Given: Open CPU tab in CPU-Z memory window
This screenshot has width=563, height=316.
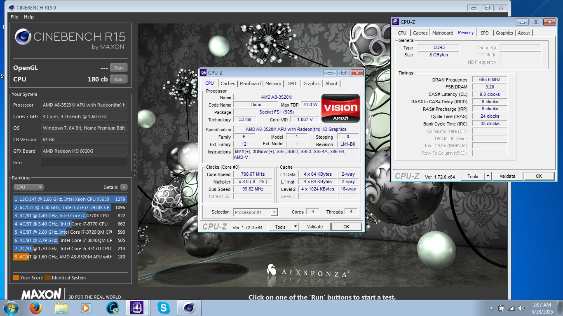Looking at the screenshot, I should 402,33.
